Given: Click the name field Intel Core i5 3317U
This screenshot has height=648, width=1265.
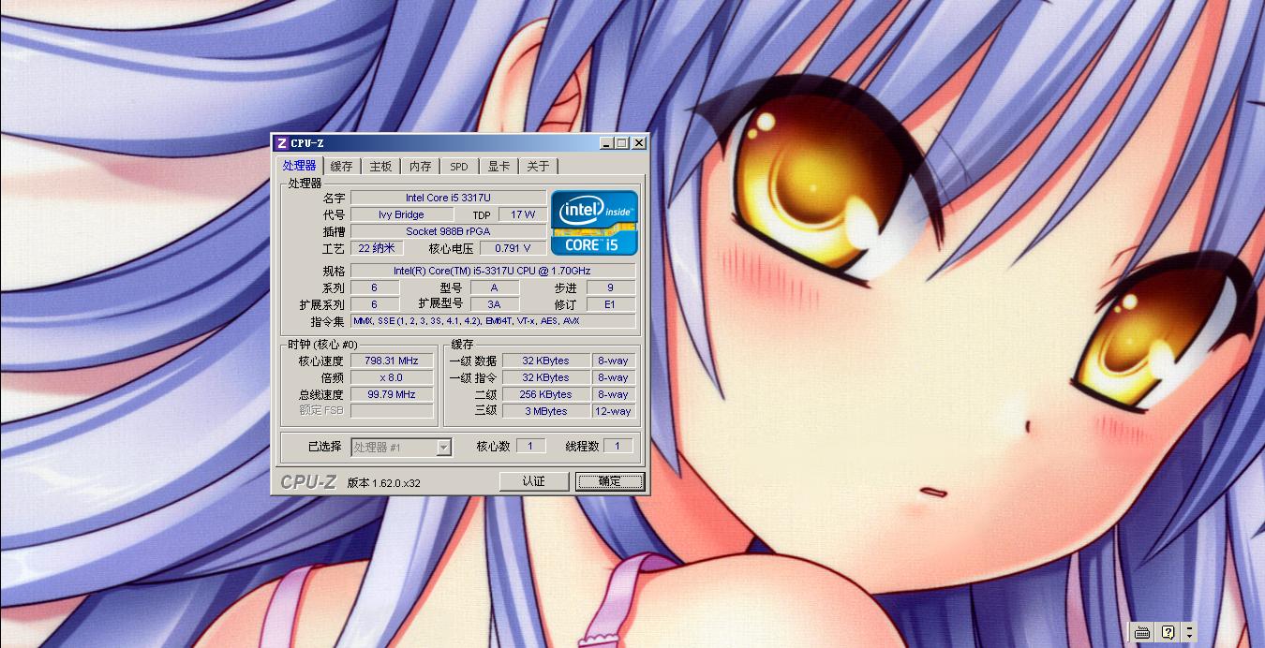Looking at the screenshot, I should pyautogui.click(x=448, y=198).
